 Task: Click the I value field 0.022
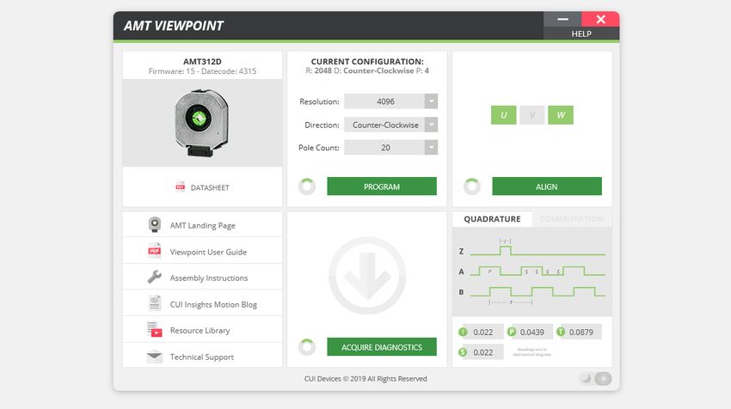click(x=483, y=333)
